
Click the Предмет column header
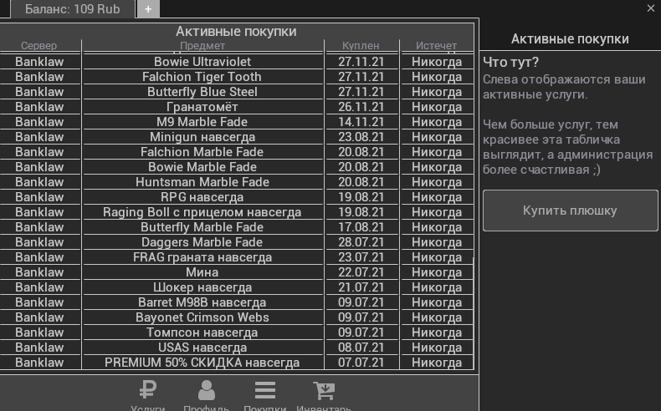pos(202,45)
